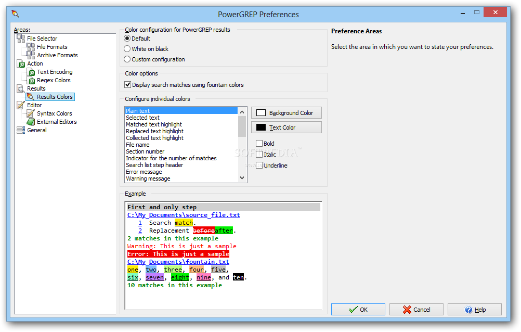Open the Text Encoding preferences area
The image size is (521, 332).
[x=55, y=72]
